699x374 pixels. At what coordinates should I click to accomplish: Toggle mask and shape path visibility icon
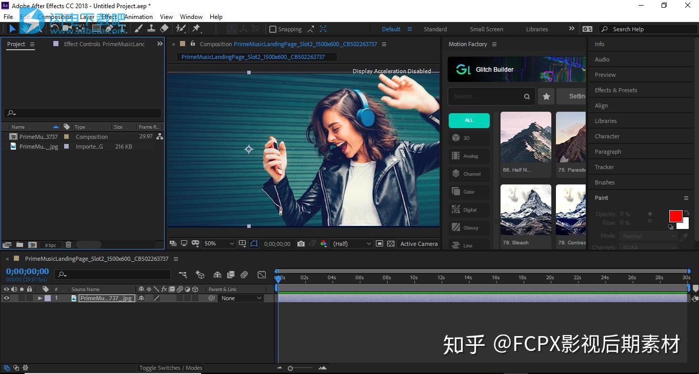(254, 244)
